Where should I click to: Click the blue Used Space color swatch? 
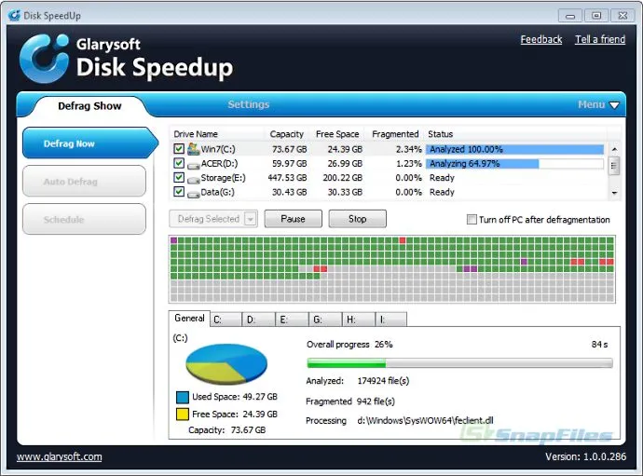(x=182, y=398)
